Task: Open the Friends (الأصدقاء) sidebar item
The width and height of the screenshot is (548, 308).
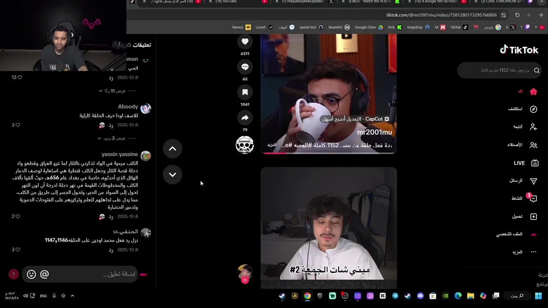Action: [x=522, y=145]
